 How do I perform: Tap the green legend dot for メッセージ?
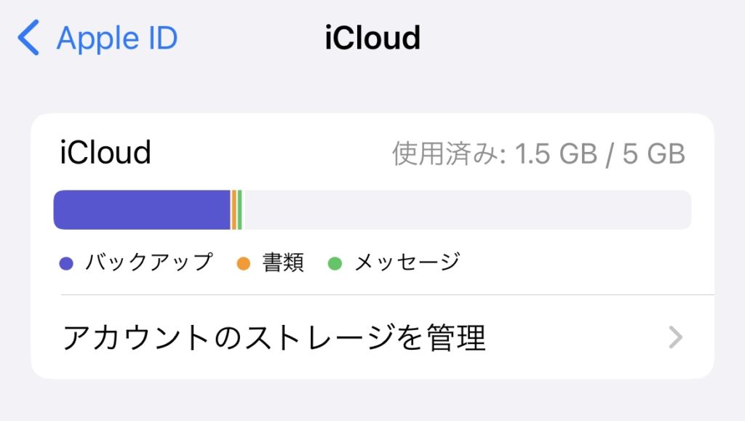click(x=335, y=263)
